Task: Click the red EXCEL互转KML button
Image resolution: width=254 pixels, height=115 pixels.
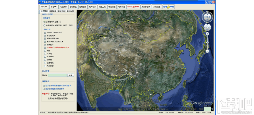Action: coord(133,7)
